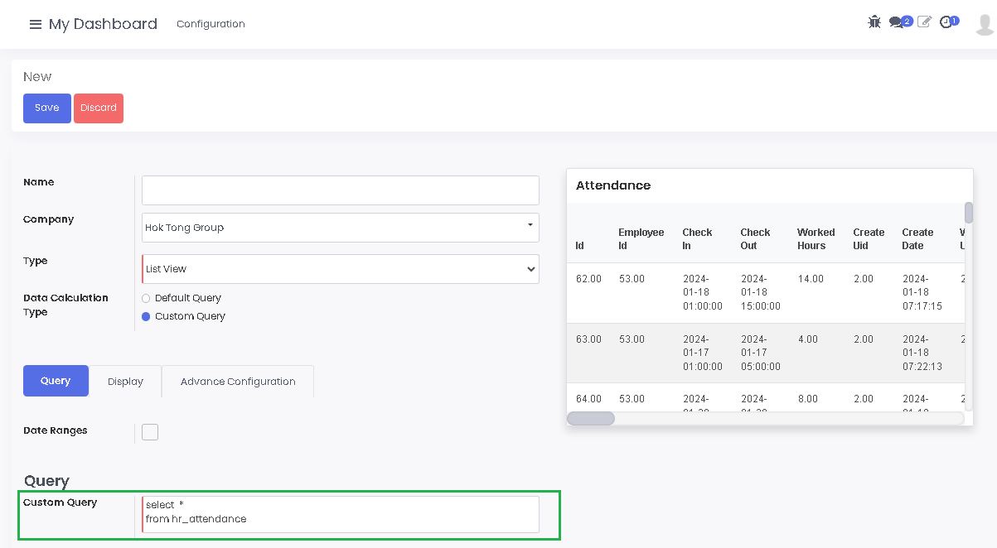This screenshot has width=997, height=548.
Task: Open the Company dropdown for Hok Tong Group
Action: pyautogui.click(x=340, y=227)
